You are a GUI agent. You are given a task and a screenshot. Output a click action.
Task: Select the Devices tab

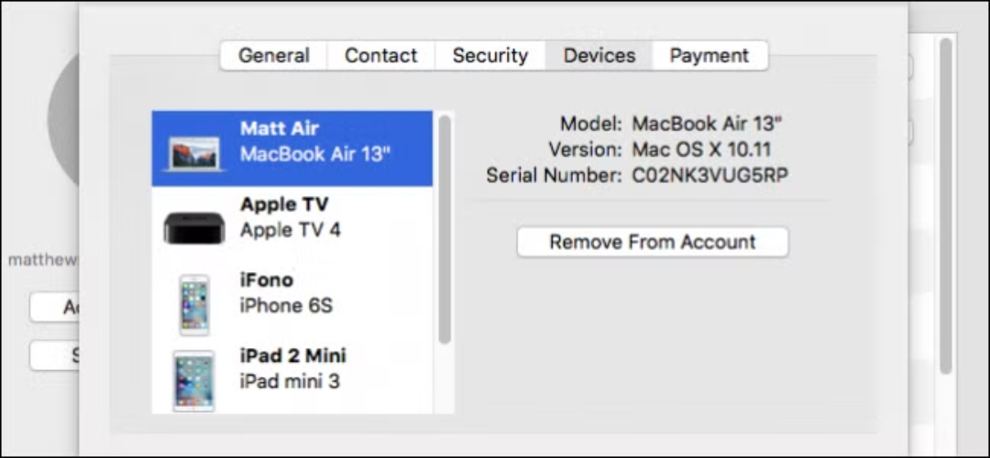[599, 56]
